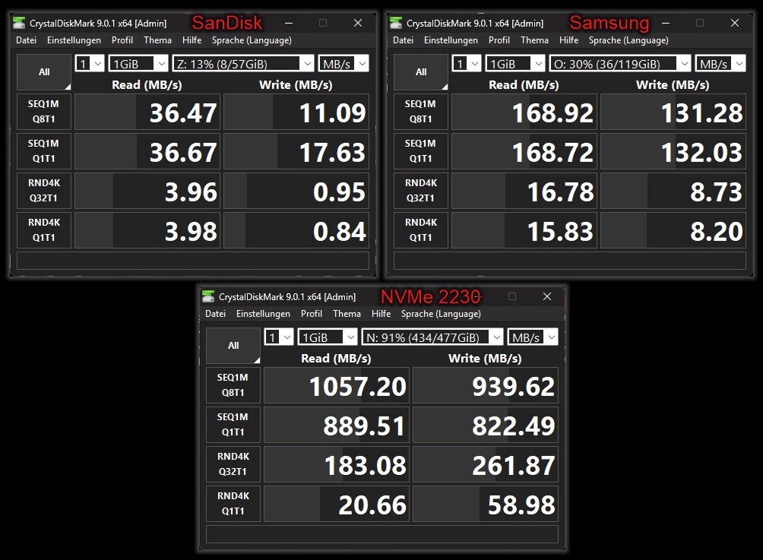Viewport: 763px width, 560px height.
Task: Start SEQ1M Q1T1 test in NVMe window
Action: pos(233,424)
